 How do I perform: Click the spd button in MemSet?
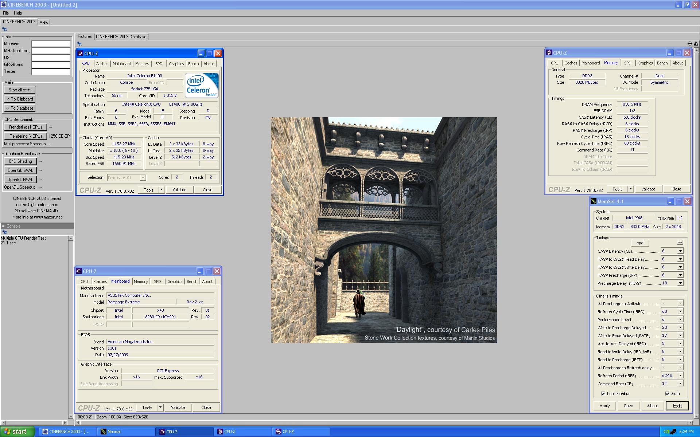point(640,243)
